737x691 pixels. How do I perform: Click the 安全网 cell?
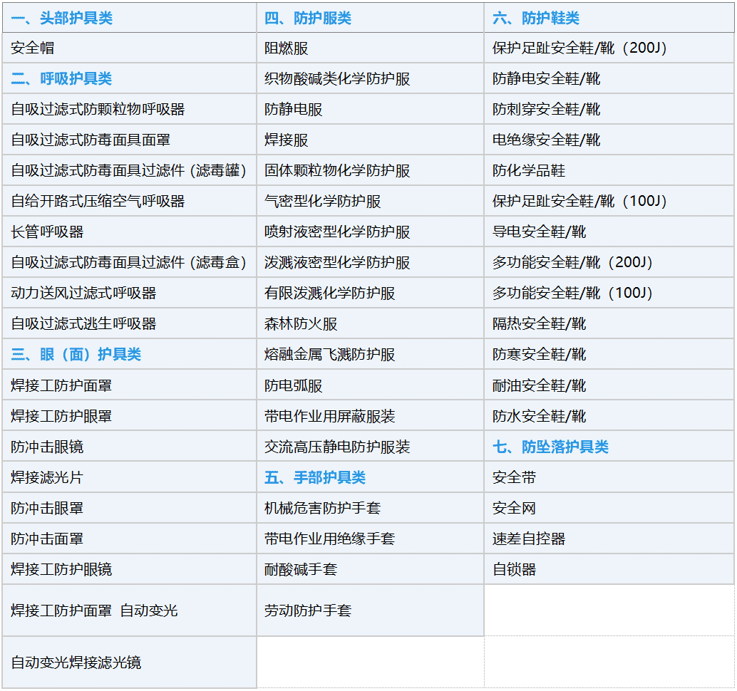[609, 508]
